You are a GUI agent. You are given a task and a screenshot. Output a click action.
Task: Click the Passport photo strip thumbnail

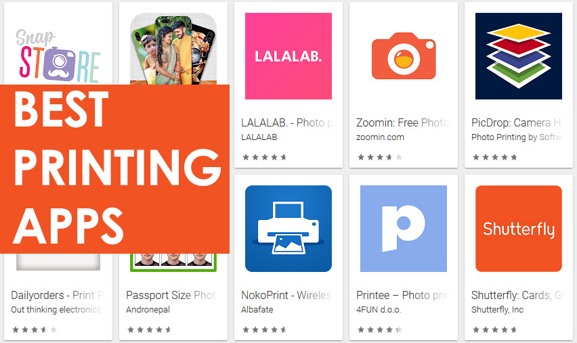click(x=173, y=262)
